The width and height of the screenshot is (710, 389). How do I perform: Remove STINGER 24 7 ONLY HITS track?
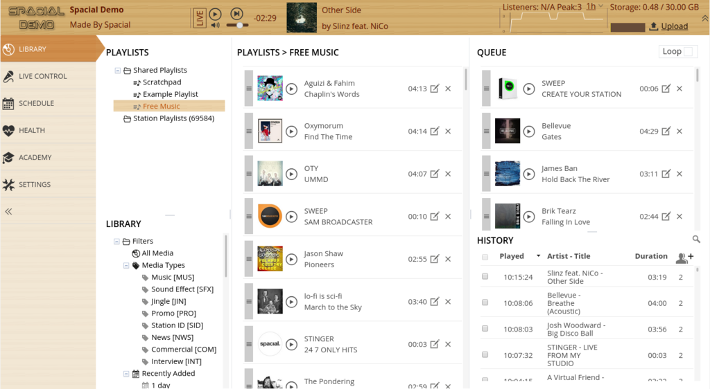click(x=448, y=344)
